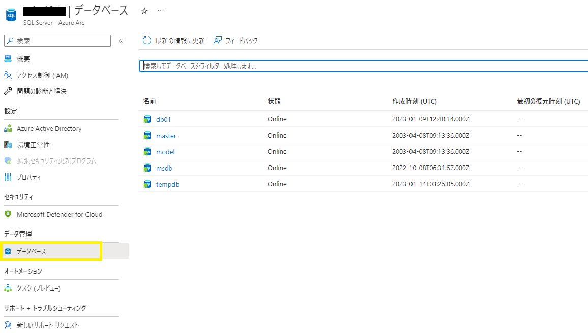
Task: Click the 環境正常性 server icon
Action: point(8,145)
